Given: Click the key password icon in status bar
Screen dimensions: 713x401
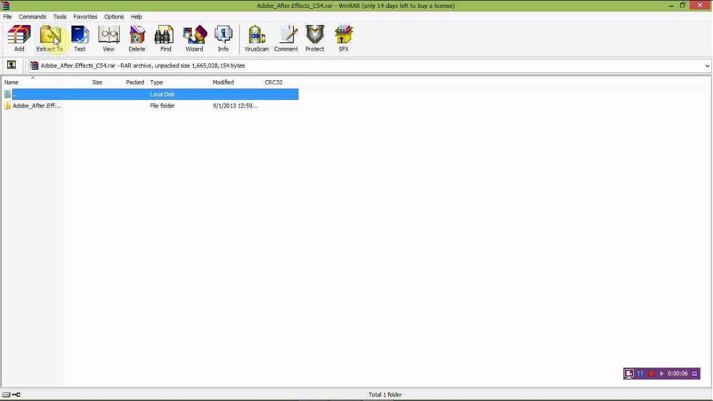Looking at the screenshot, I should [x=17, y=395].
